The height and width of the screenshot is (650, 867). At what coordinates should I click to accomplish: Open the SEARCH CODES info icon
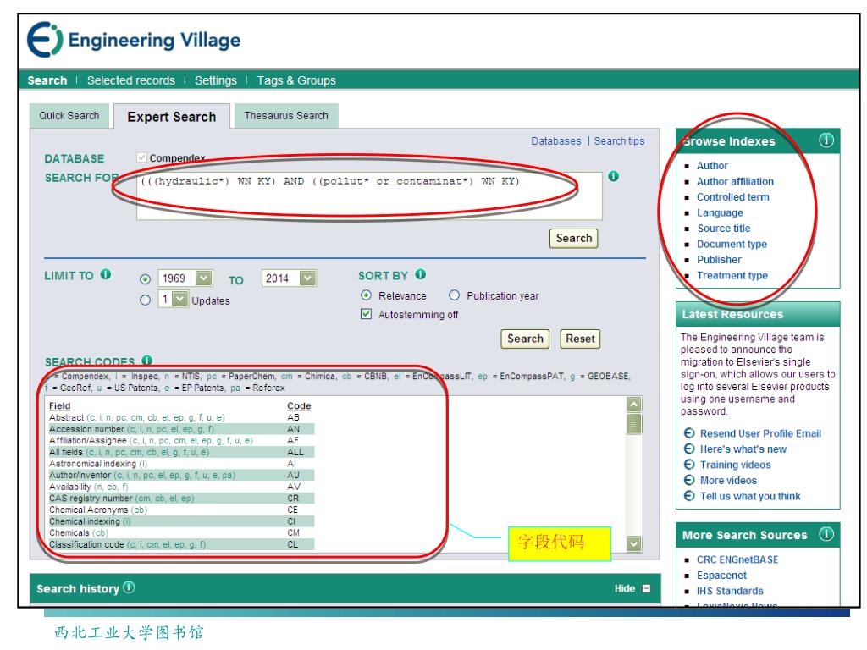pyautogui.click(x=146, y=361)
